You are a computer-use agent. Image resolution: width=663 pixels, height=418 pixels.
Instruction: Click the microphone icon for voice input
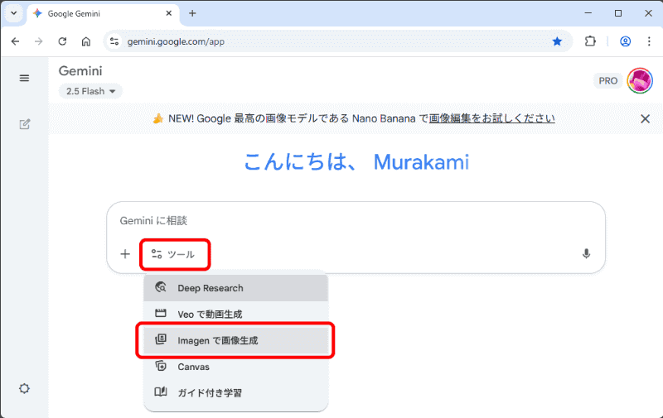[586, 254]
